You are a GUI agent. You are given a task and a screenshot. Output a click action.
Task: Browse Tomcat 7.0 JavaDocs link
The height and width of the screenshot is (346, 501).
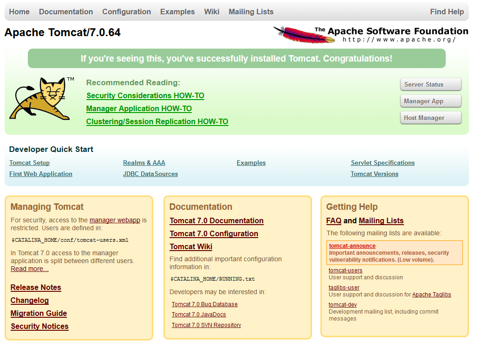click(x=199, y=315)
